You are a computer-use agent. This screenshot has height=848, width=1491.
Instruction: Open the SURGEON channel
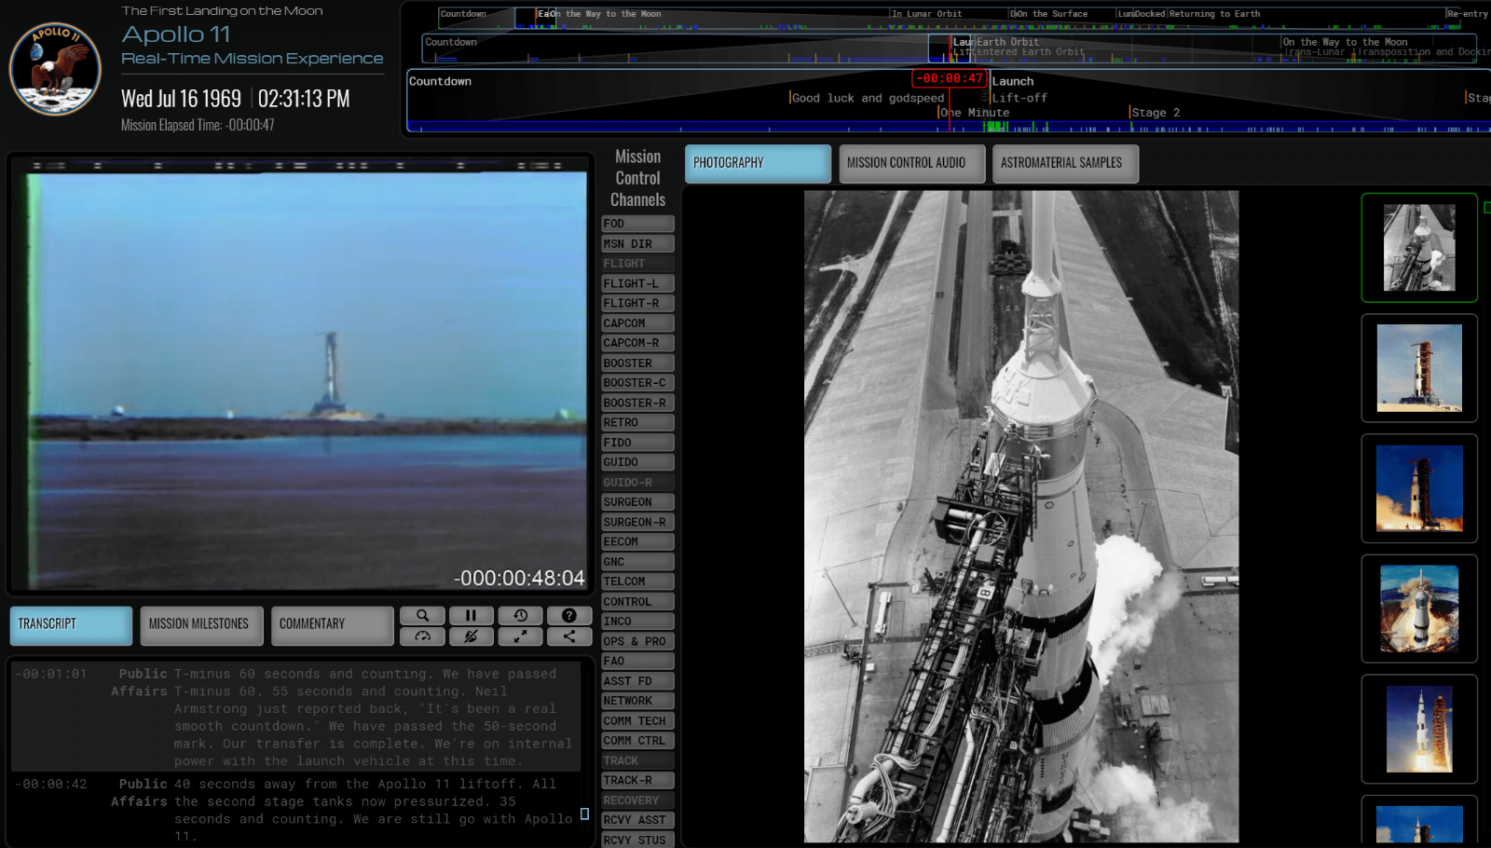pyautogui.click(x=637, y=502)
